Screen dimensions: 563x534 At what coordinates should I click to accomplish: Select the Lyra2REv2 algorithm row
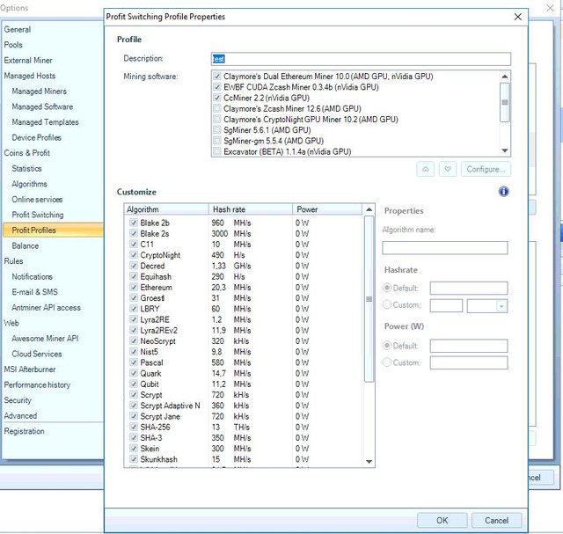point(244,331)
